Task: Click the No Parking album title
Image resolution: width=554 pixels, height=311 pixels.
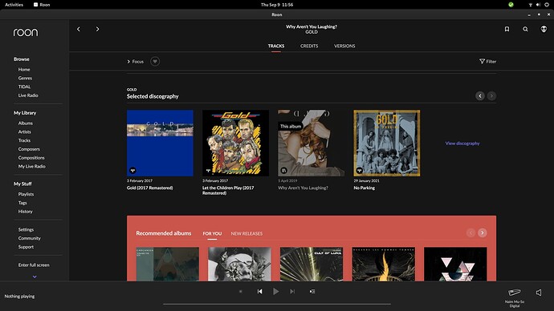Action: pos(365,188)
